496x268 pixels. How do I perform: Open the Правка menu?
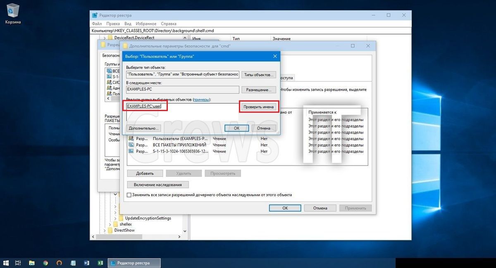point(113,24)
